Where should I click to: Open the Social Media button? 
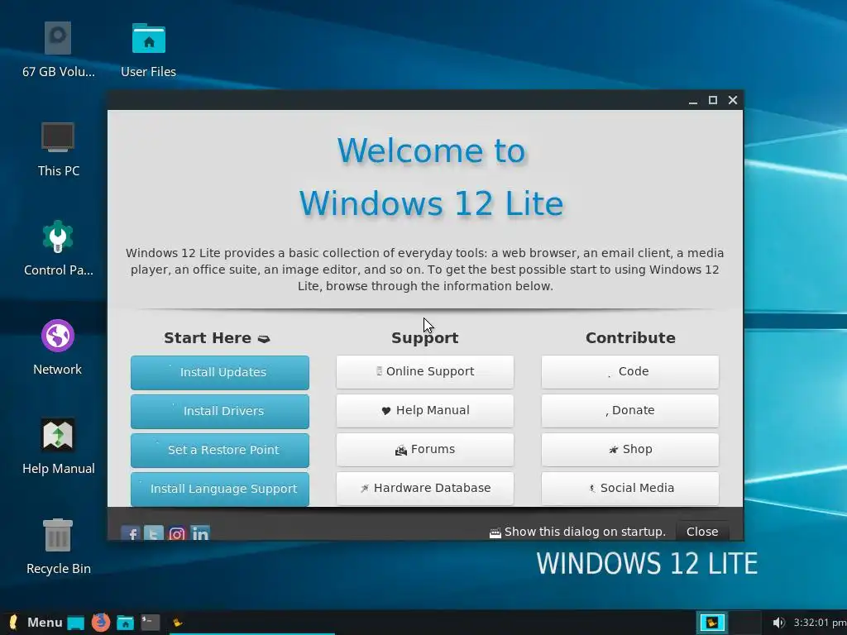coord(629,488)
